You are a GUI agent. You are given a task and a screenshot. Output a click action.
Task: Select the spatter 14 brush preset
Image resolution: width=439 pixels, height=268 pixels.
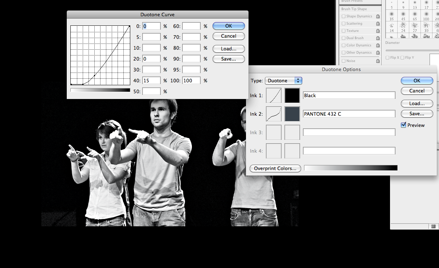tap(391, 27)
